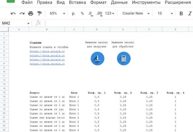Screen dimensions: 193x132
Task: Select column B header
Action: click(x=47, y=29)
